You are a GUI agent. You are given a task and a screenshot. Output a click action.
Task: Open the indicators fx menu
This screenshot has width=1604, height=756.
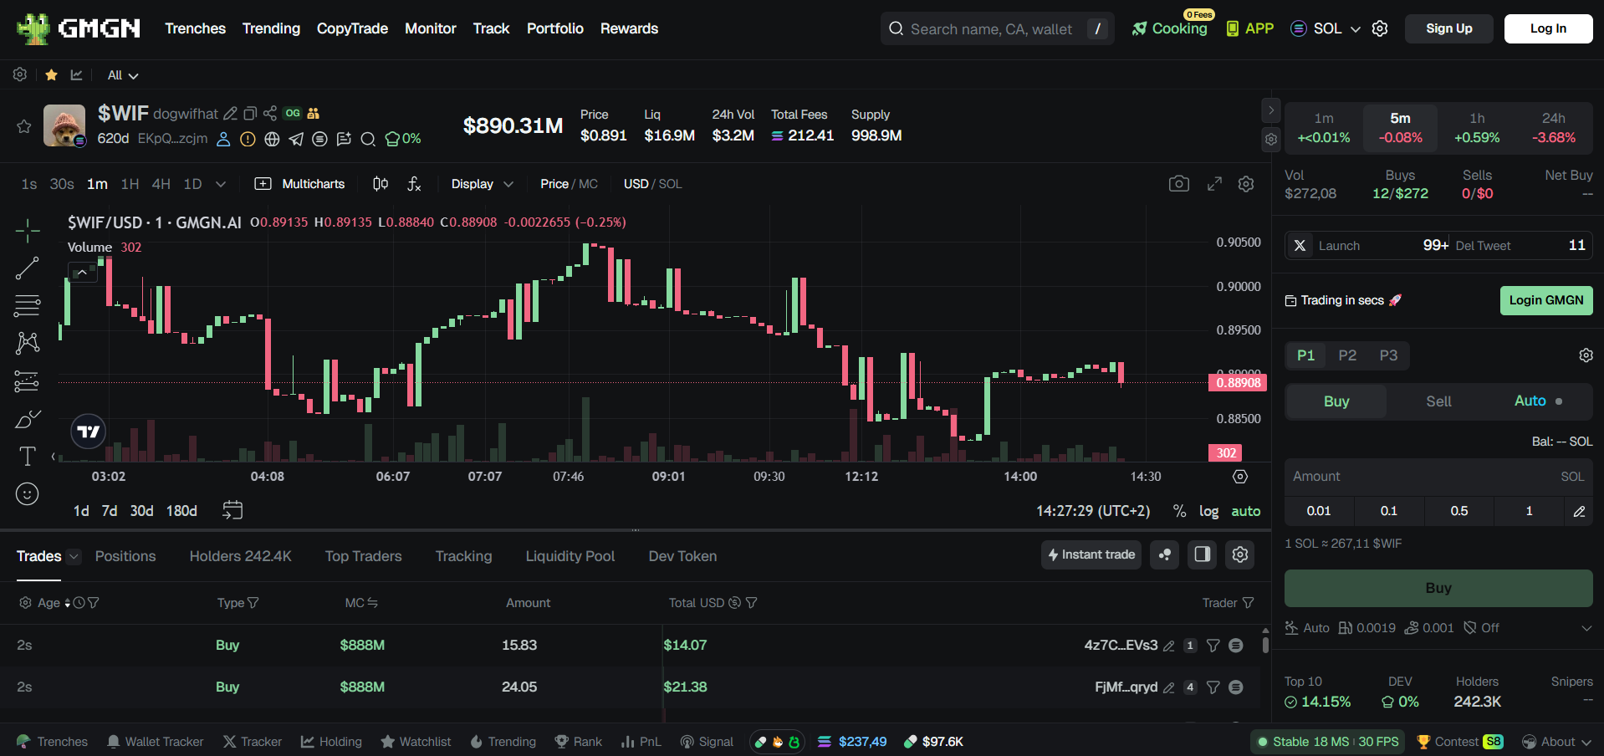coord(414,184)
